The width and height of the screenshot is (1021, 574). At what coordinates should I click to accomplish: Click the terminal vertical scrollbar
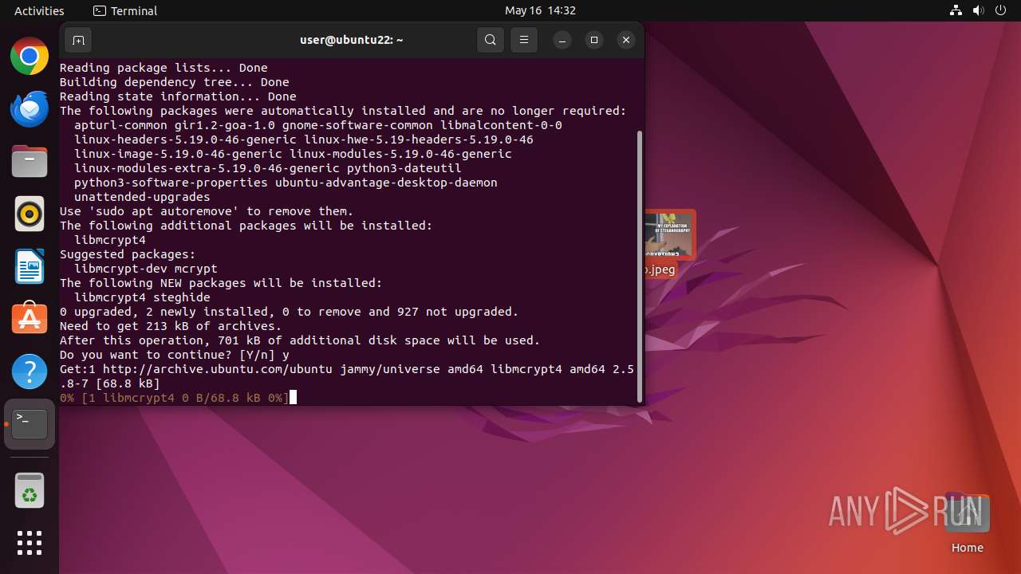tap(639, 266)
